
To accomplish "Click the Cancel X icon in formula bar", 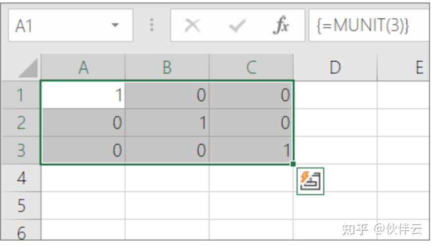I will (192, 26).
